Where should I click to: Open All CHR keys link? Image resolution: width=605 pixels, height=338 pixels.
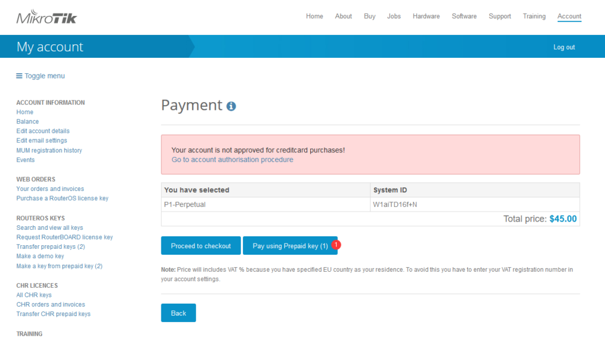(34, 295)
